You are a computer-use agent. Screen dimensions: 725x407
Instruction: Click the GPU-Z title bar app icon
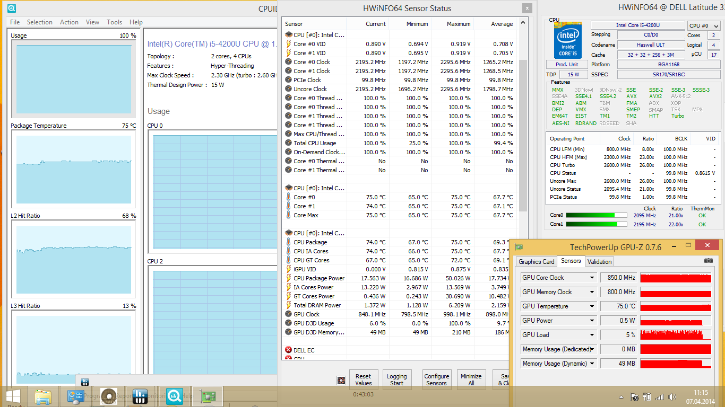pyautogui.click(x=519, y=247)
